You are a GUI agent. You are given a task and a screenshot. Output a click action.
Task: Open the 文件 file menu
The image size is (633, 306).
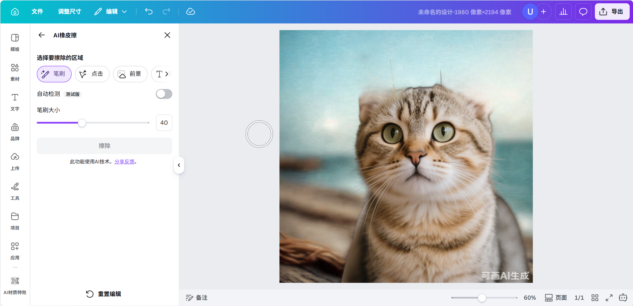coord(37,12)
